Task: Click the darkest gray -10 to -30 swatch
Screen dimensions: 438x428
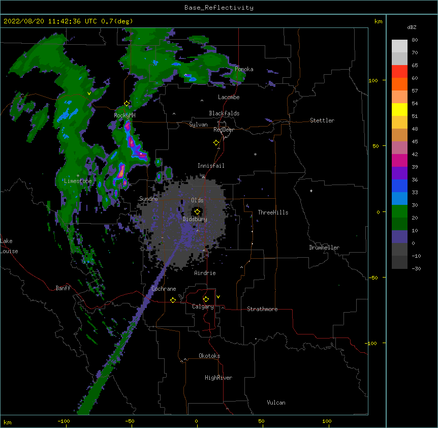Action: click(x=399, y=262)
